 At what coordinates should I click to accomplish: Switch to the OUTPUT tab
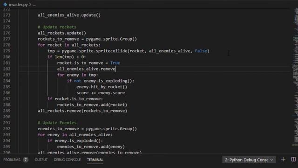pyautogui.click(x=41, y=160)
